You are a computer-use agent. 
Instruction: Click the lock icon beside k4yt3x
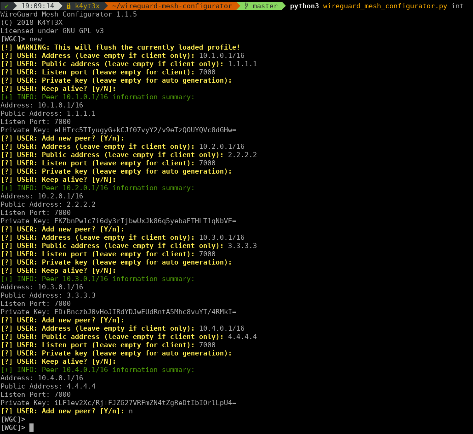(x=68, y=6)
